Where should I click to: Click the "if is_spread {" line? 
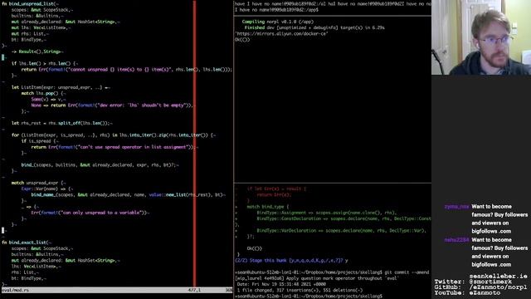(40, 141)
